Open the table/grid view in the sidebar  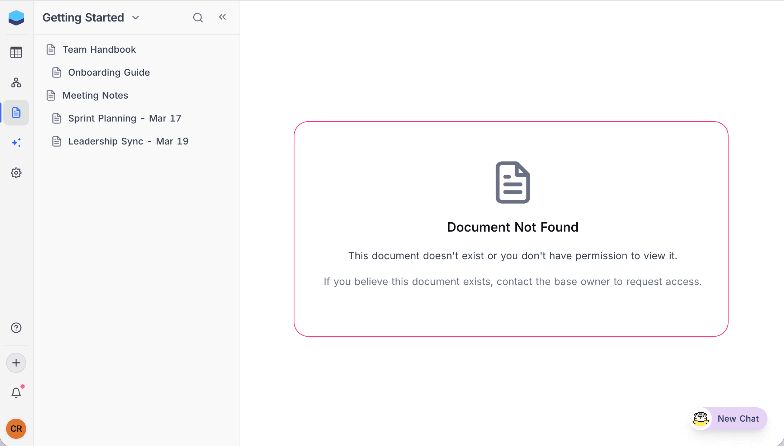point(16,52)
